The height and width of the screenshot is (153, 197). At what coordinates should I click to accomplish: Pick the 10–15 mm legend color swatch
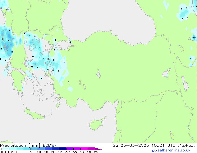[x=41, y=149]
